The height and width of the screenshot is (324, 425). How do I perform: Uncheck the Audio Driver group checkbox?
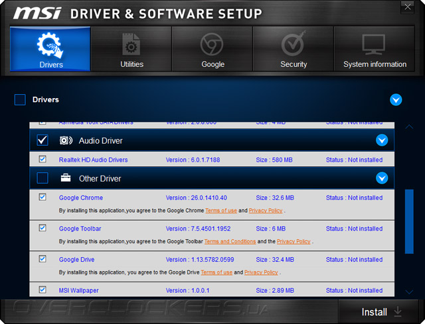click(42, 140)
